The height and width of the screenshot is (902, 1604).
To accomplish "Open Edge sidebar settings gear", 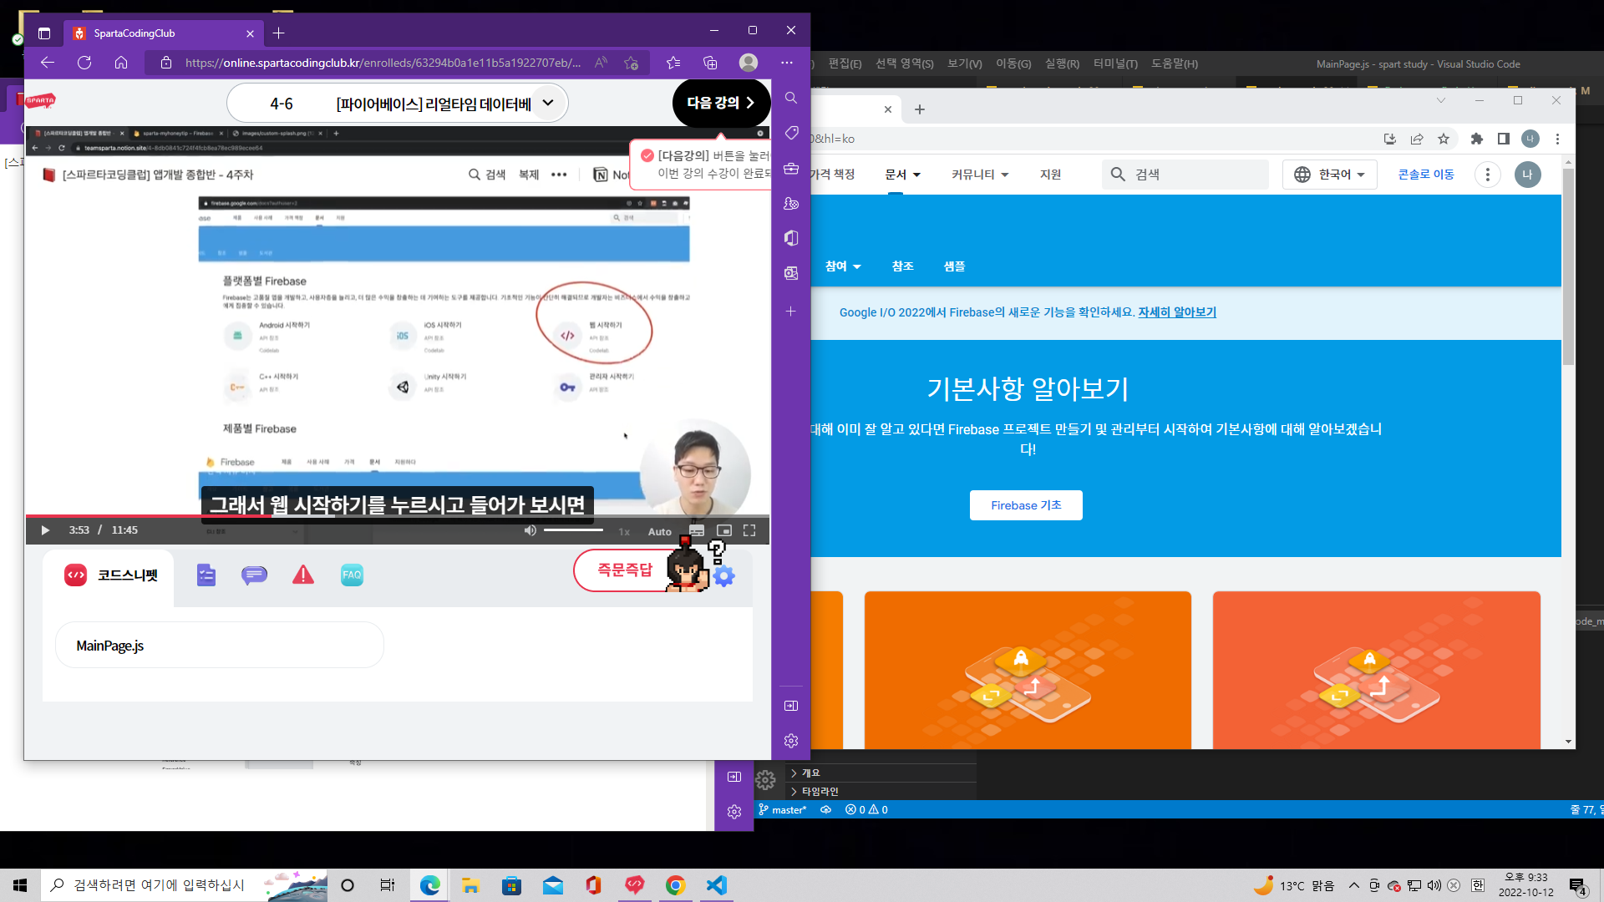I will pyautogui.click(x=791, y=741).
